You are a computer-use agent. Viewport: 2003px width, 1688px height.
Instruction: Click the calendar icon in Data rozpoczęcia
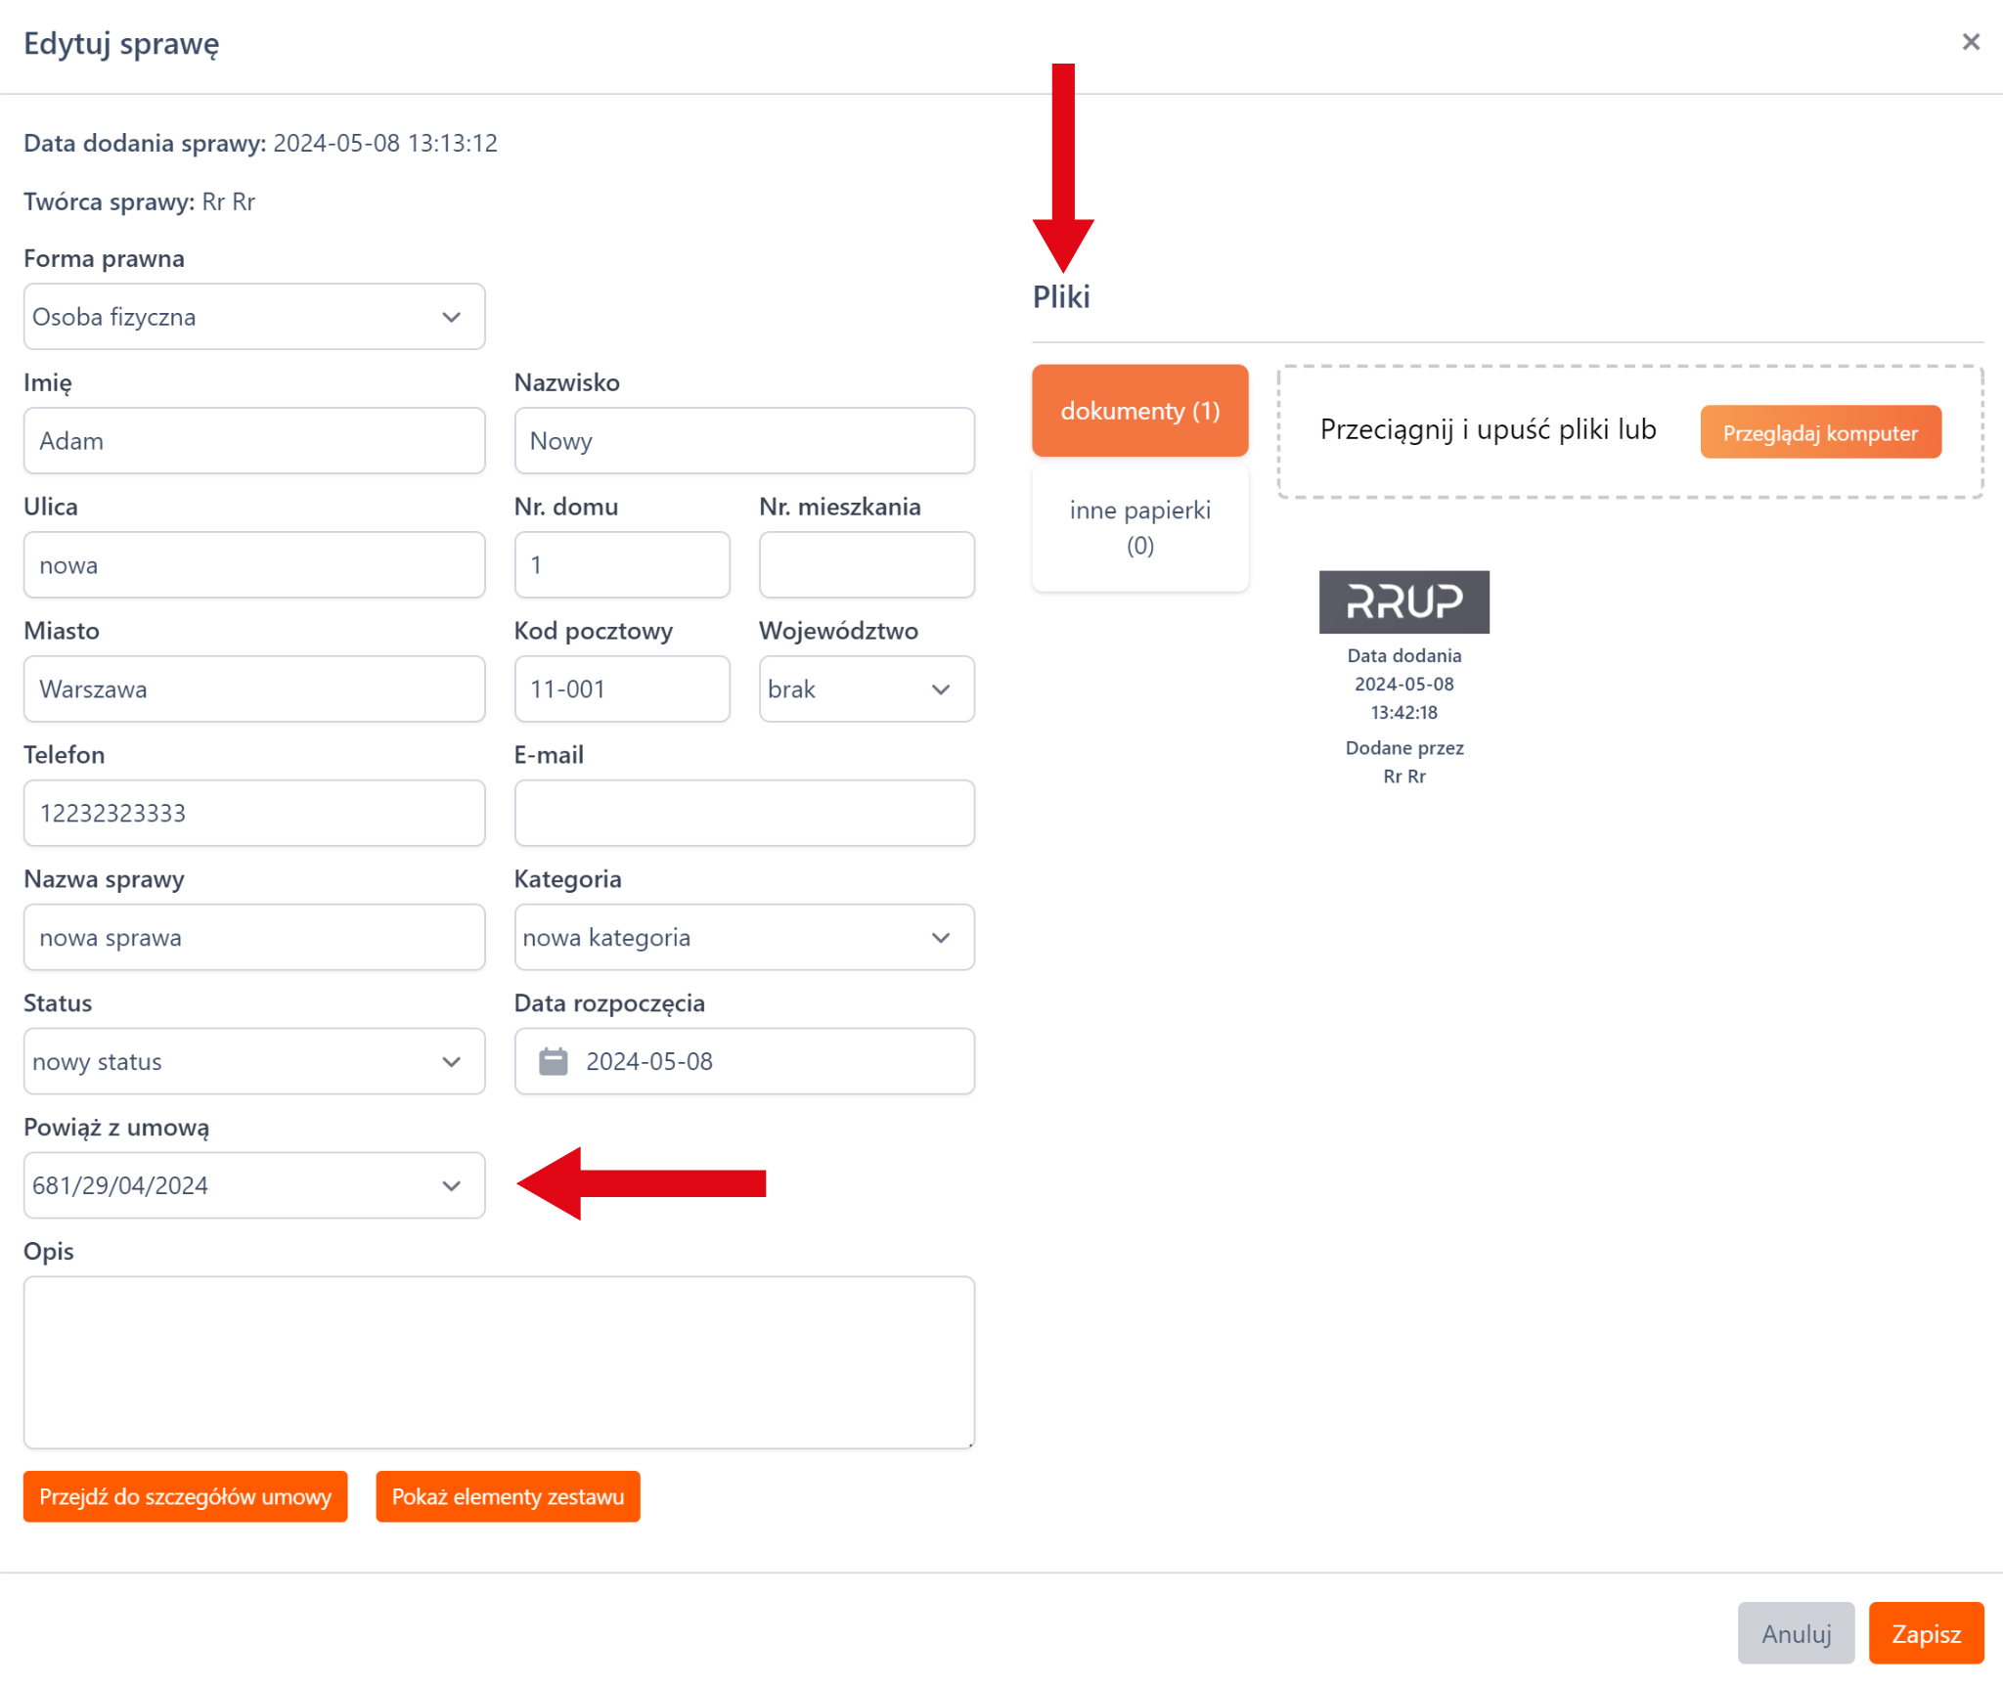click(554, 1061)
